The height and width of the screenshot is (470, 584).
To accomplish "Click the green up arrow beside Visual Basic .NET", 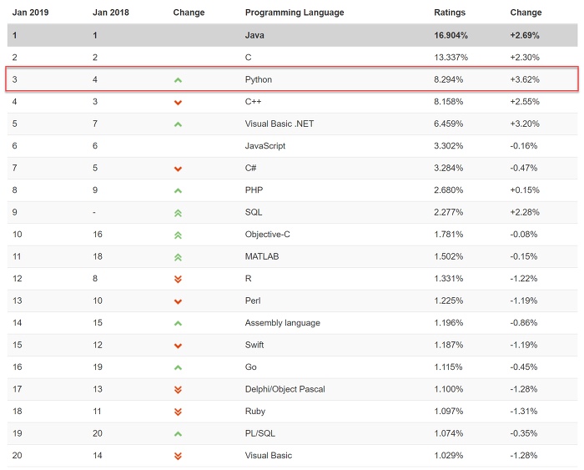I will [178, 124].
